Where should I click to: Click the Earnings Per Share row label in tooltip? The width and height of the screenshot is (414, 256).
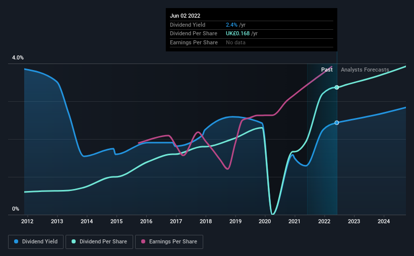point(194,42)
